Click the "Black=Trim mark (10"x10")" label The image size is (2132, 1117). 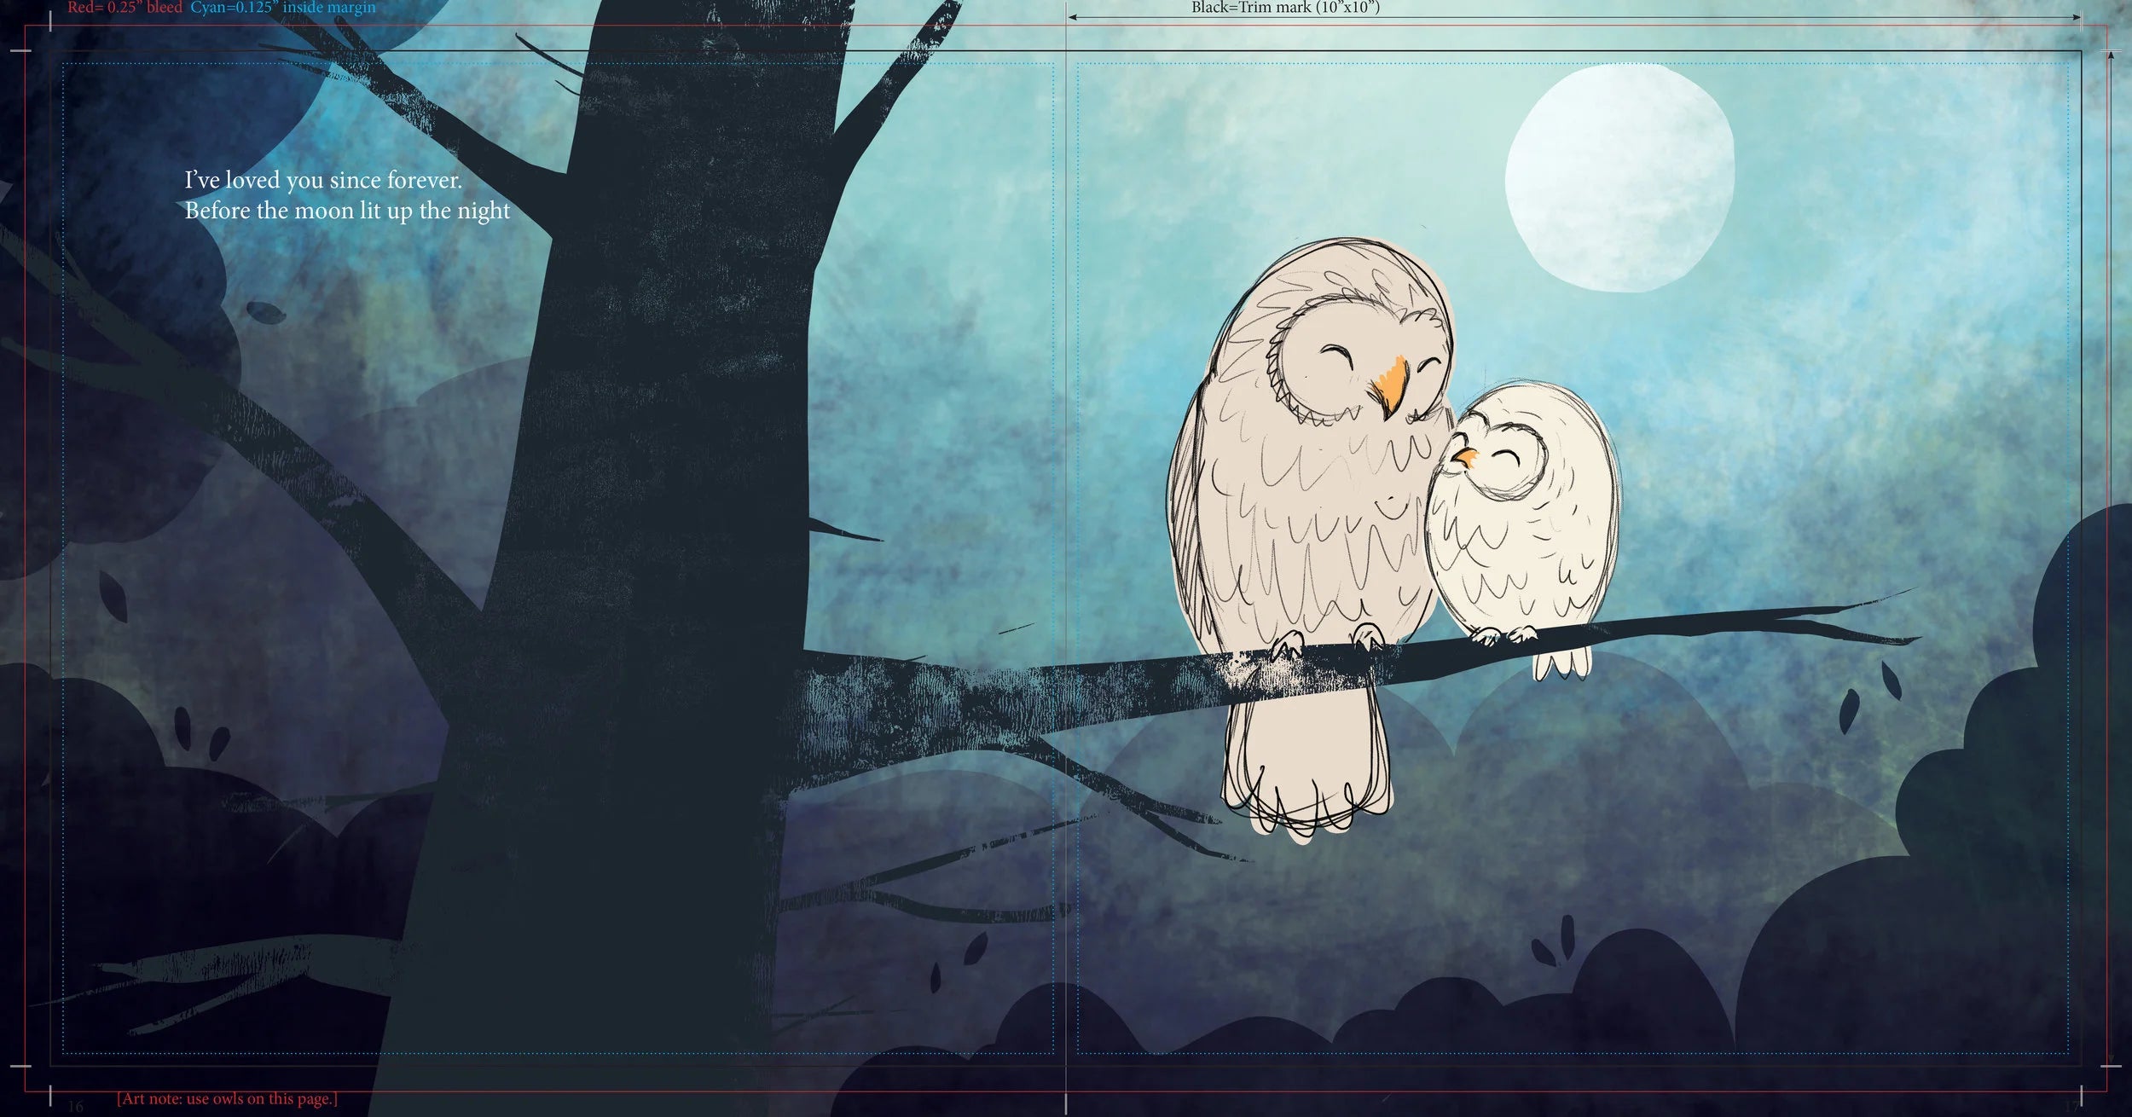[x=1285, y=8]
